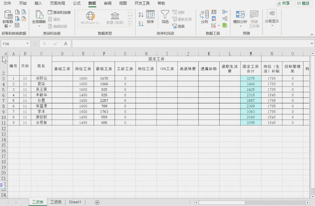Toggle the 筛选 filter button
This screenshot has height=206, width=315.
click(x=165, y=17)
